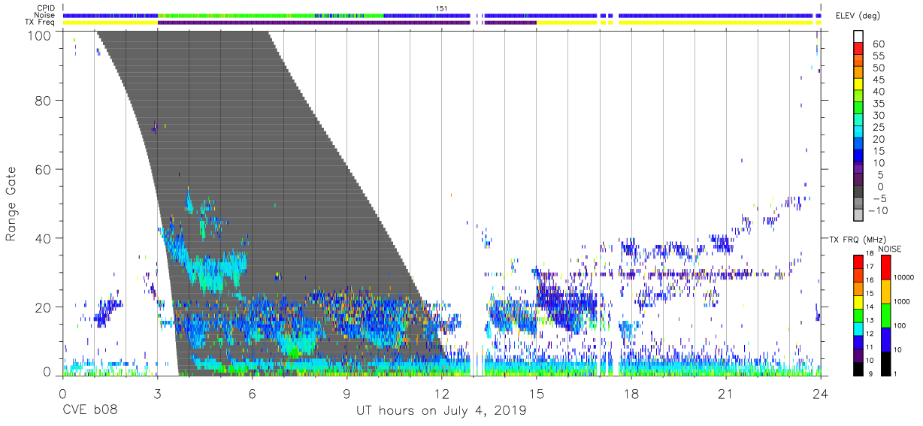Image resolution: width=923 pixels, height=426 pixels.
Task: Click the TX Freq header label
Action: (41, 23)
